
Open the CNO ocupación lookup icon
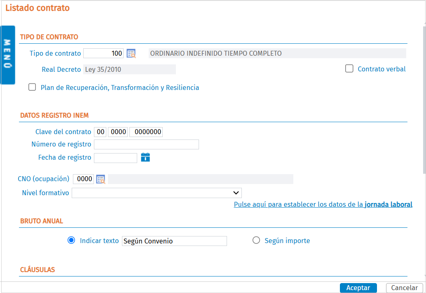pyautogui.click(x=101, y=179)
